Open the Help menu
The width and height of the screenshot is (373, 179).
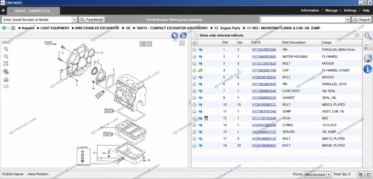click(366, 10)
